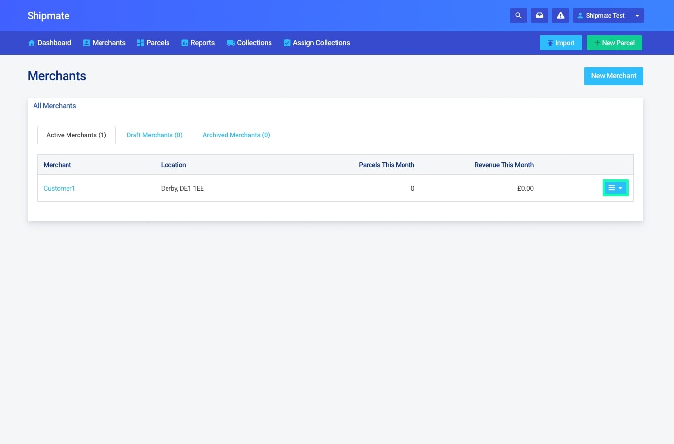Create a New Parcel

click(614, 43)
